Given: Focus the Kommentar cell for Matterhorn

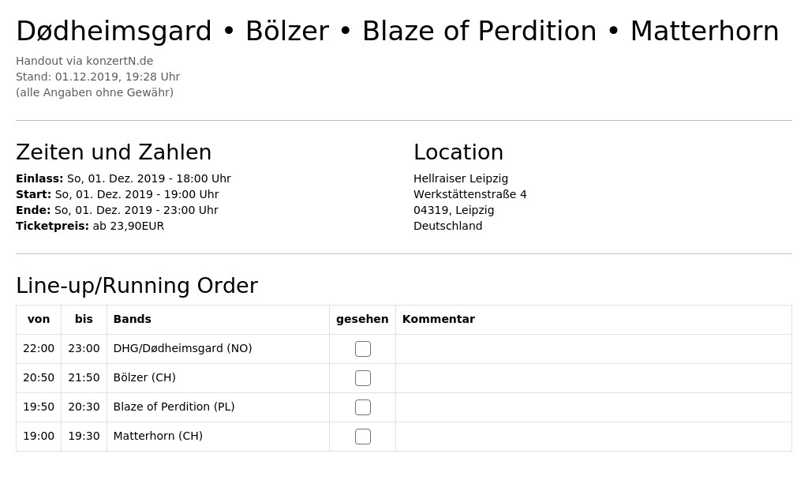Looking at the screenshot, I should [593, 437].
